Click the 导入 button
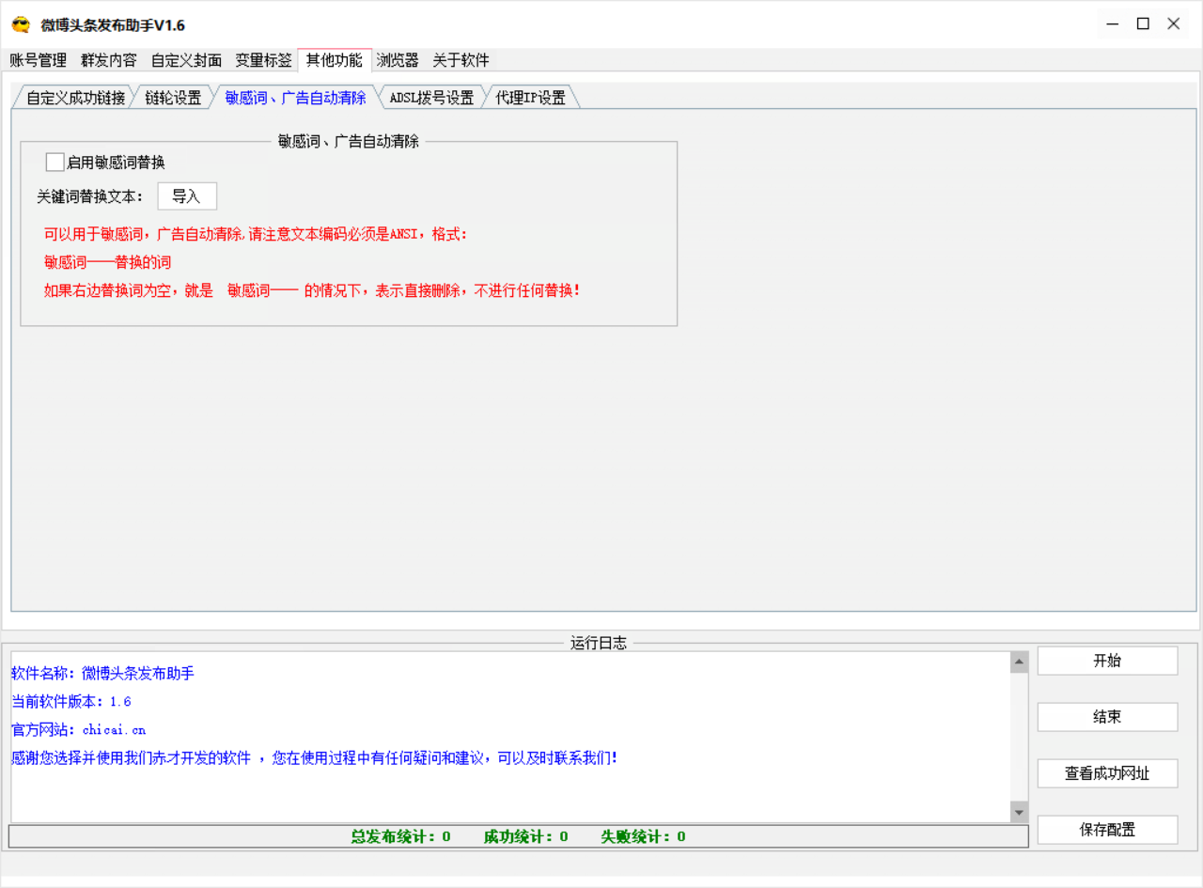 tap(187, 196)
